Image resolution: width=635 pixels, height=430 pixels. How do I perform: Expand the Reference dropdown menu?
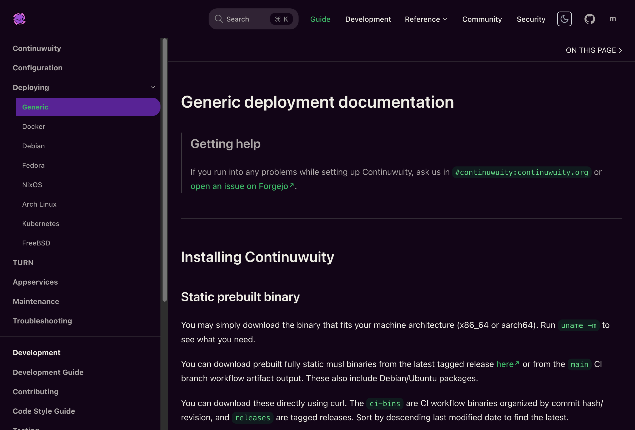click(426, 19)
